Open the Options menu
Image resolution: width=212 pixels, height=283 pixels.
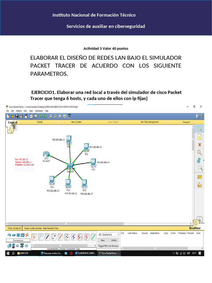pyautogui.click(x=19, y=111)
